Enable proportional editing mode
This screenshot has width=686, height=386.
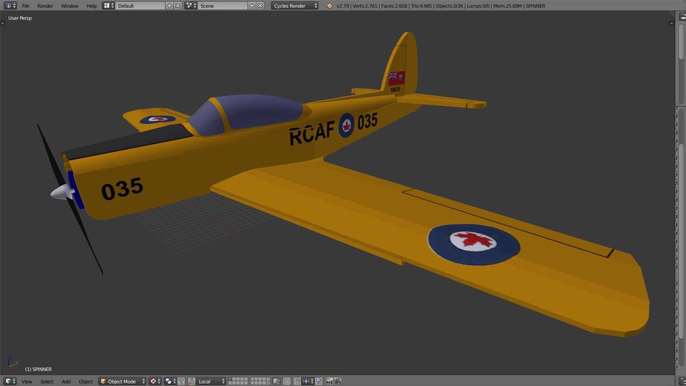287,381
